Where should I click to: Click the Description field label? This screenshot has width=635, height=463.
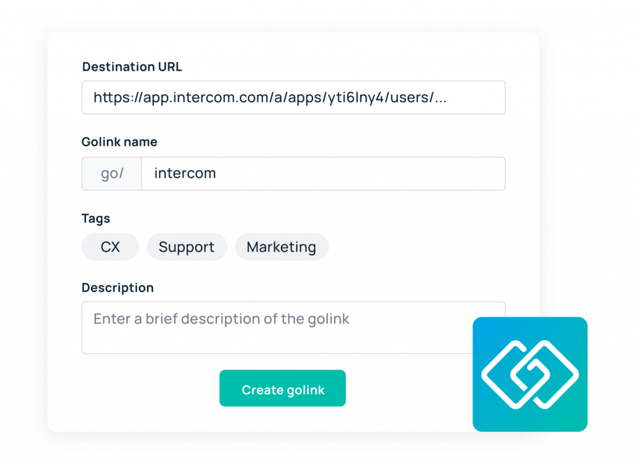118,288
